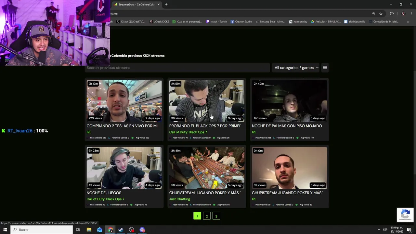The height and width of the screenshot is (234, 416).
Task: Open the NOCHE DE JUEGOS stream title
Action: [x=104, y=193]
